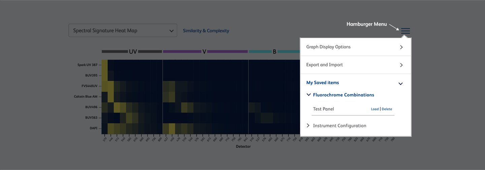Select the Test Panel saved item name
The width and height of the screenshot is (485, 170).
pyautogui.click(x=323, y=109)
